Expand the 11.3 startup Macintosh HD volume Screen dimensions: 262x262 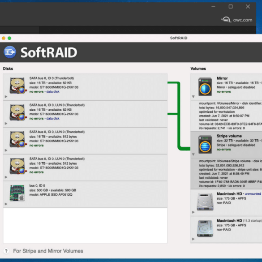click(193, 239)
